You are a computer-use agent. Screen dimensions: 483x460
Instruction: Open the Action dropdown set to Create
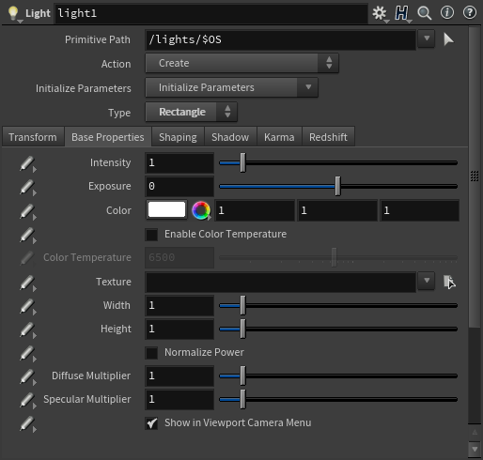tap(241, 63)
